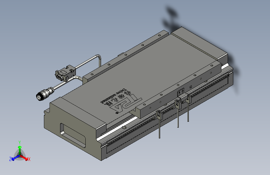Select the engraved Drive logo on top plate
This screenshot has height=175, width=270.
(121, 101)
